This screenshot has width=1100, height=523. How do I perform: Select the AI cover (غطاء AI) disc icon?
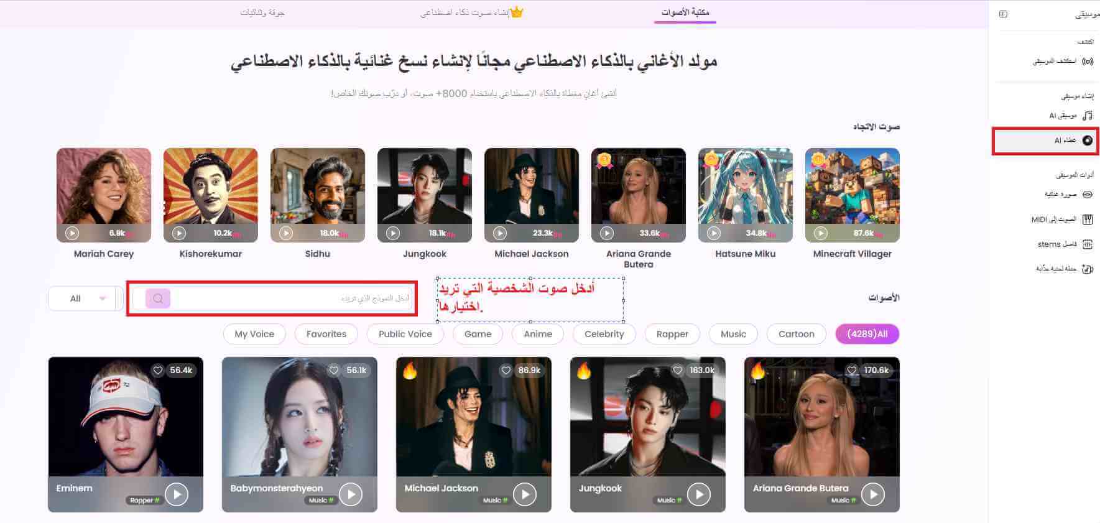tap(1088, 141)
